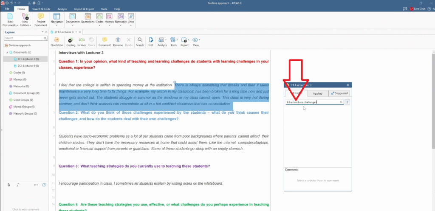Apply In Vivo coding

coord(82,41)
